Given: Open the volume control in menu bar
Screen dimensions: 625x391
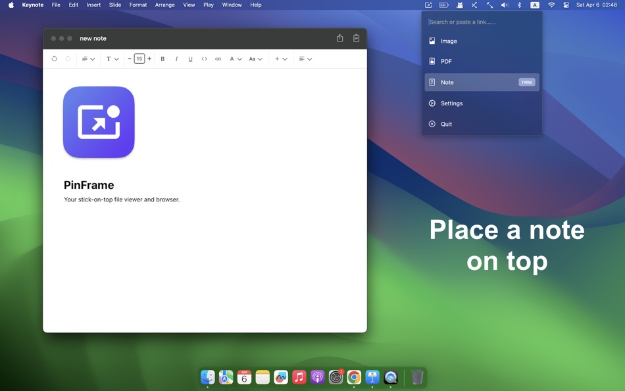Looking at the screenshot, I should point(505,5).
